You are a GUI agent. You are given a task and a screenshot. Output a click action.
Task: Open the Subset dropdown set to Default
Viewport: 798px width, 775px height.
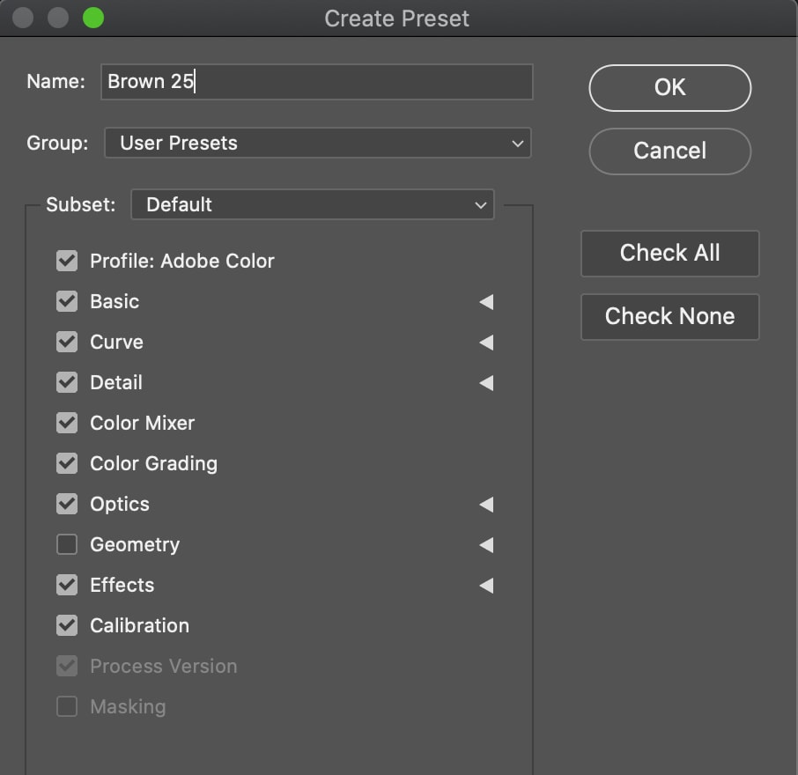[313, 204]
